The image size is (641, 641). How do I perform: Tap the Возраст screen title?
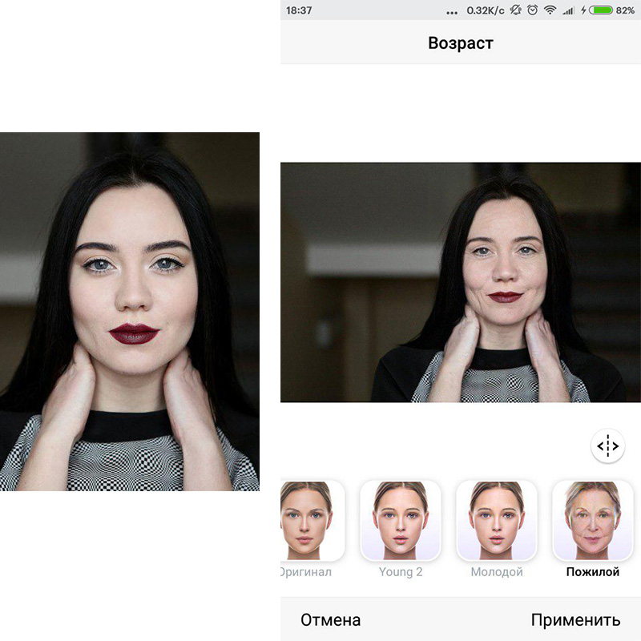point(461,43)
